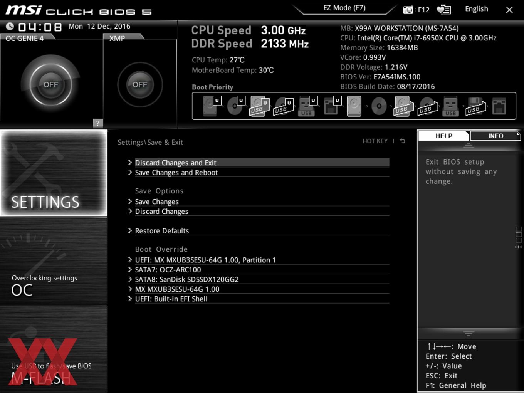Select the UEFI USB key boot icon
This screenshot has width=524, height=393.
click(307, 106)
